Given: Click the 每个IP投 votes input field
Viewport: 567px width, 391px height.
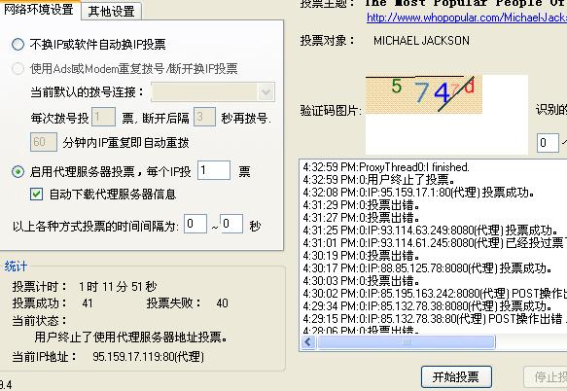Looking at the screenshot, I should pyautogui.click(x=214, y=170).
